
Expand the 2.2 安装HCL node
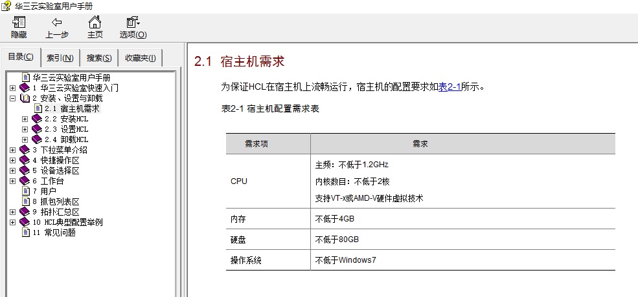coord(25,119)
